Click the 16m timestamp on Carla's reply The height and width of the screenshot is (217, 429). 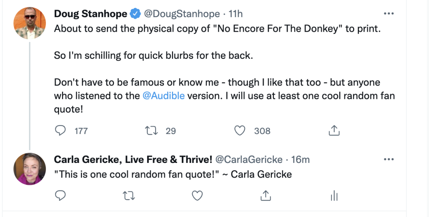click(300, 160)
